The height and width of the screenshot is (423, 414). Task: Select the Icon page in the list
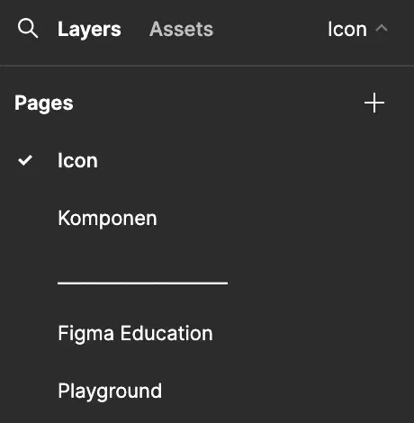coord(77,160)
